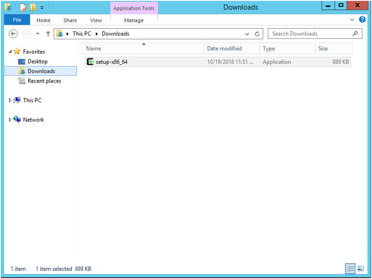The image size is (372, 279).
Task: Go back with the Back arrow button
Action: [x=13, y=34]
